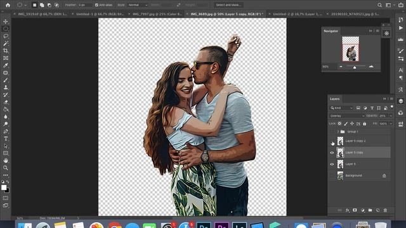
Task: Click Navigator zoom out mountain button
Action: (x=341, y=66)
